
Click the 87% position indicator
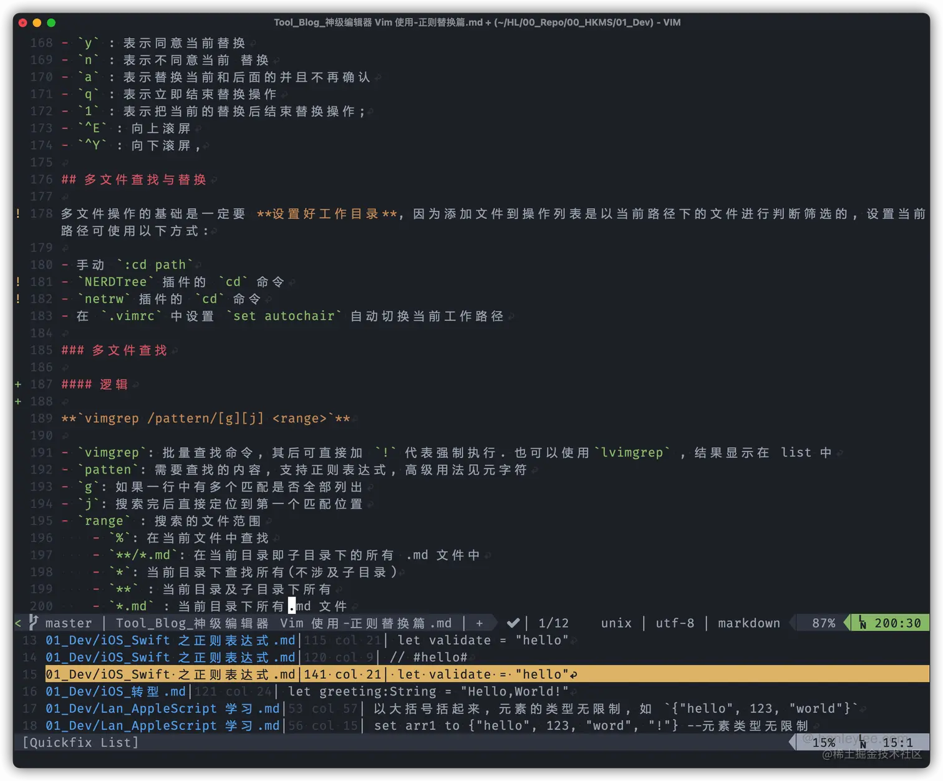[x=823, y=623]
